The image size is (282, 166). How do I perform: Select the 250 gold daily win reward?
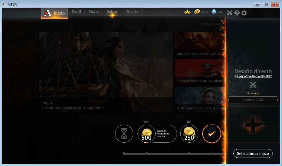coord(189,134)
